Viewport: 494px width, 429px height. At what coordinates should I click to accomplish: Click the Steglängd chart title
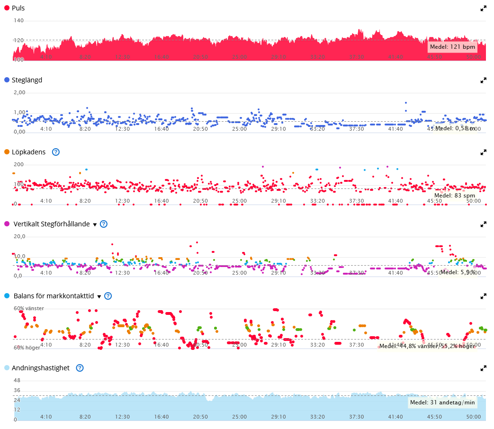pos(27,80)
